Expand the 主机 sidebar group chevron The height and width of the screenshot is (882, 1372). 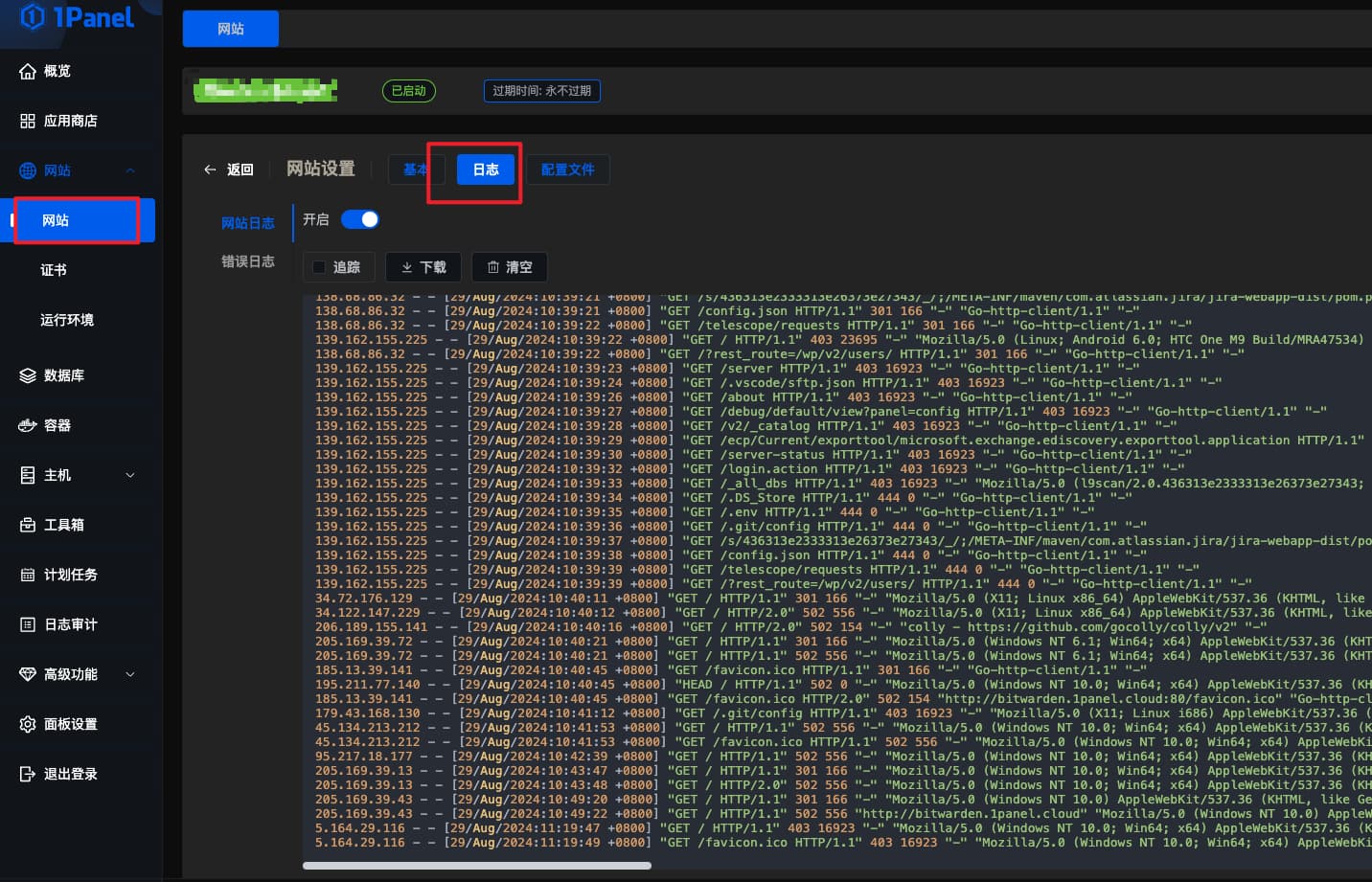coord(130,475)
